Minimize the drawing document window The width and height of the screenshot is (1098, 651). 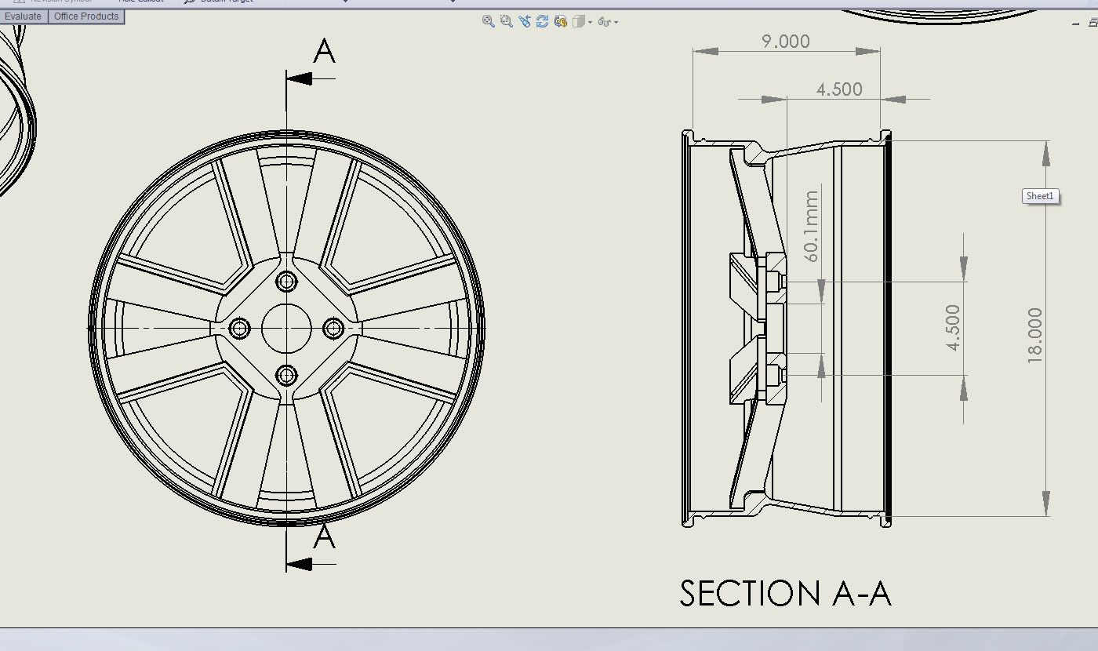[x=1075, y=24]
